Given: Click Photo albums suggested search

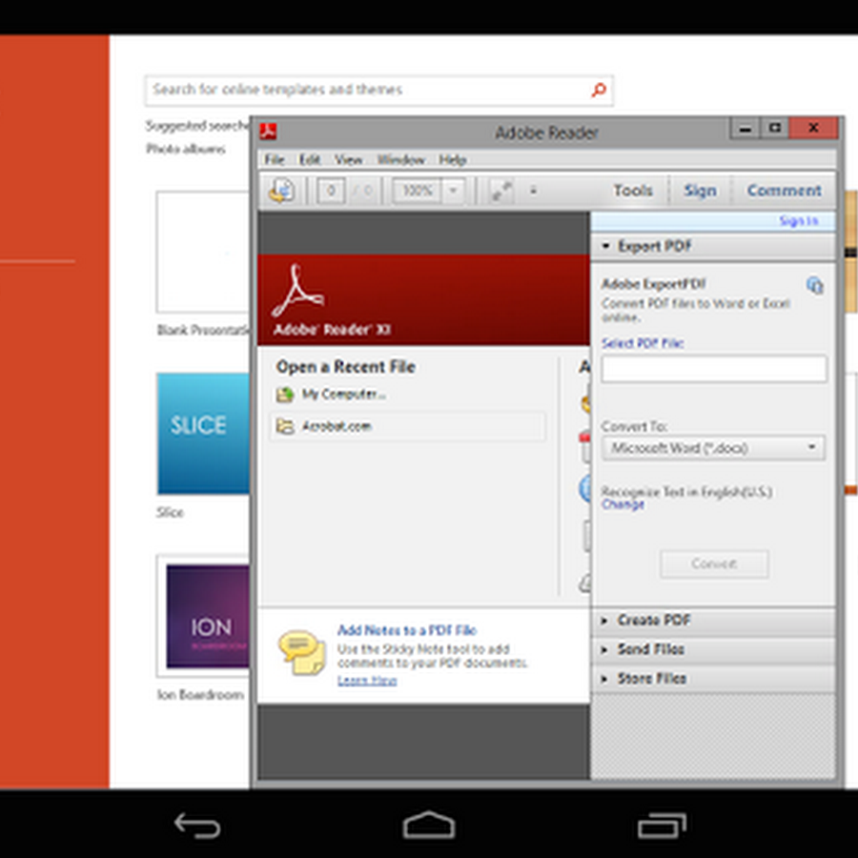Looking at the screenshot, I should [x=186, y=149].
